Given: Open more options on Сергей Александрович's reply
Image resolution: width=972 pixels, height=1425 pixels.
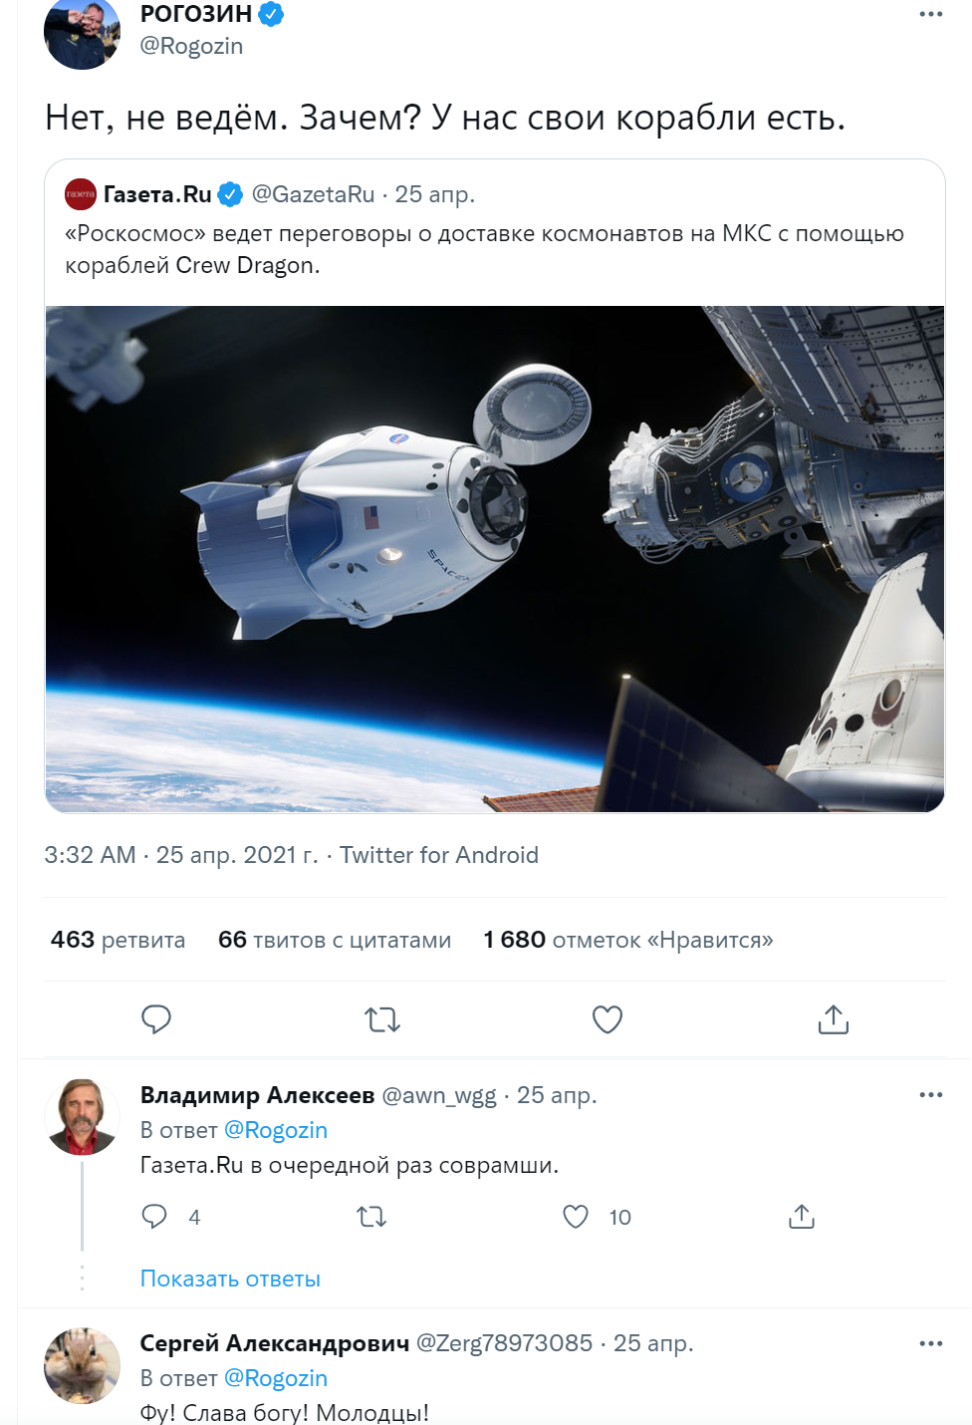Looking at the screenshot, I should (930, 1343).
